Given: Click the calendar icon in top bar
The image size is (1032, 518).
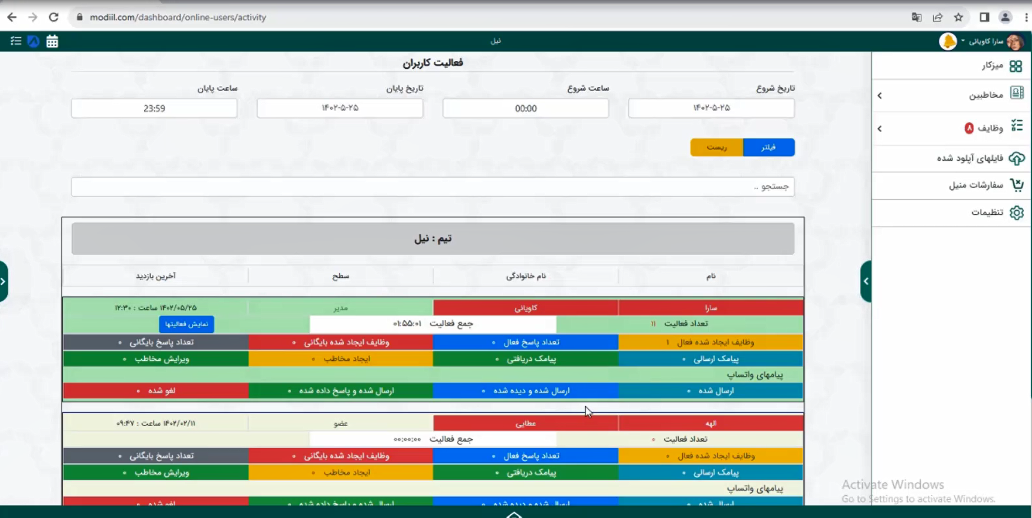Looking at the screenshot, I should (x=52, y=41).
